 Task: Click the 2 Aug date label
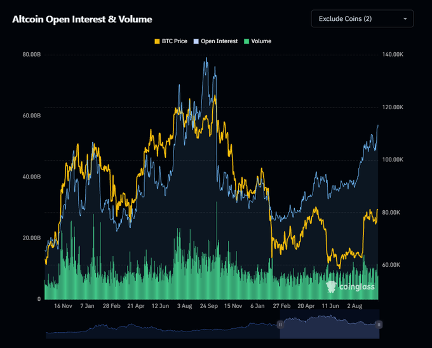(354, 306)
